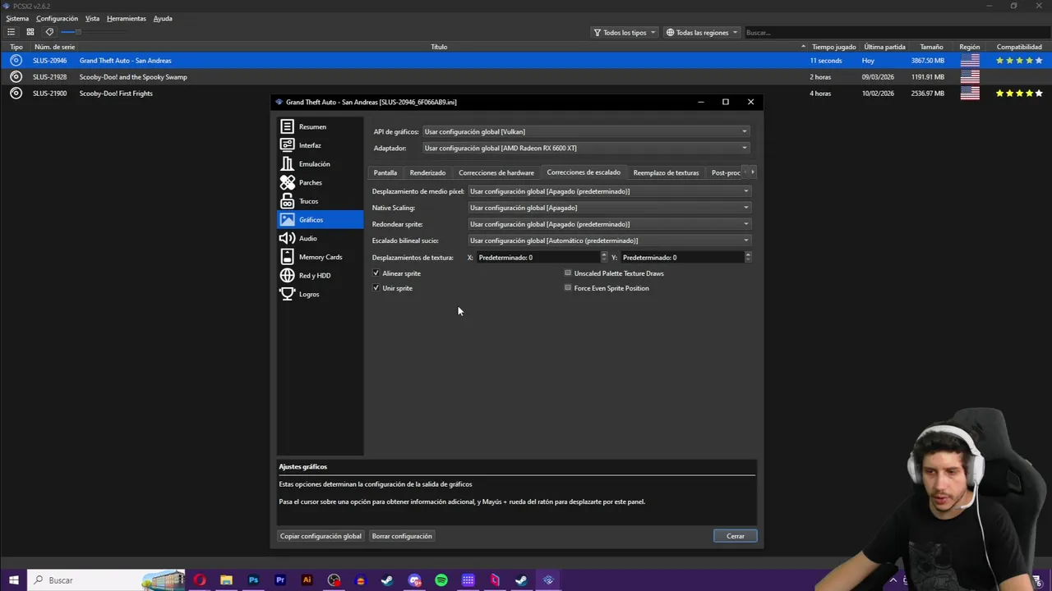Open the Windows Start menu
Image resolution: width=1052 pixels, height=591 pixels.
[x=13, y=580]
